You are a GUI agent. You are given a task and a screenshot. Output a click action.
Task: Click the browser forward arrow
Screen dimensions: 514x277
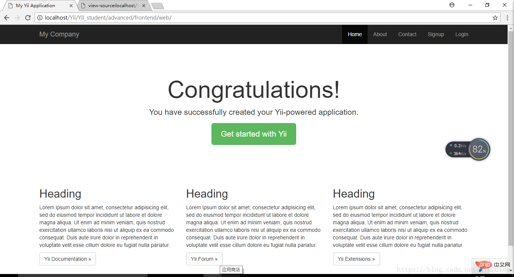[17, 18]
